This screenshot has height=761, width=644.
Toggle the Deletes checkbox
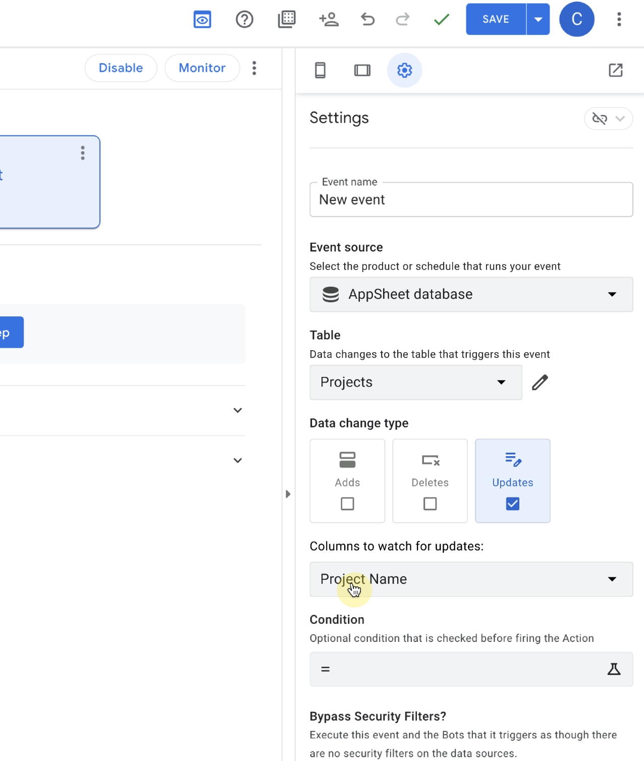pyautogui.click(x=430, y=504)
